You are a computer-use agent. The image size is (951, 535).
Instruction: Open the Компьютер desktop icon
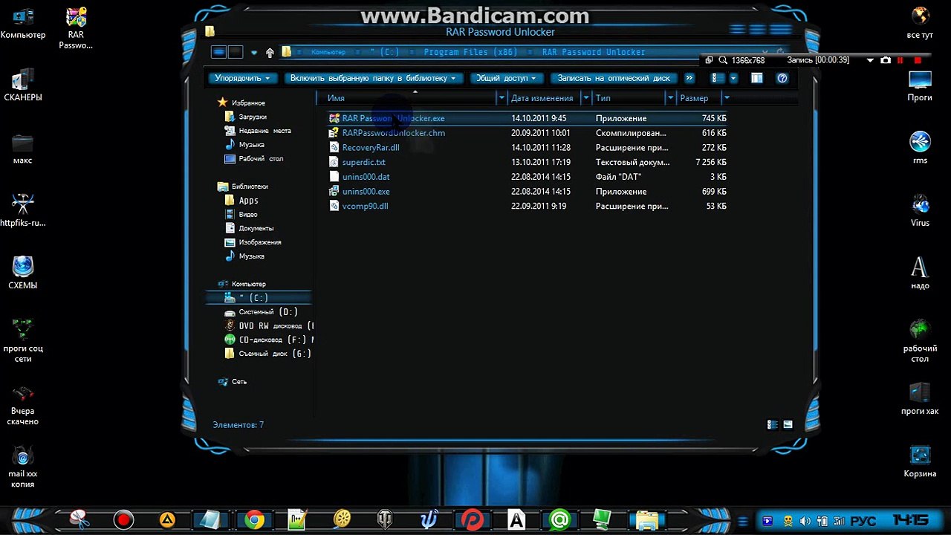23,24
